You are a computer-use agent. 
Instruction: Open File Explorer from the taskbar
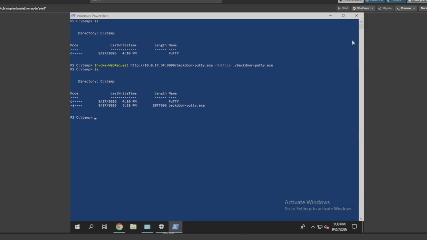(x=133, y=227)
